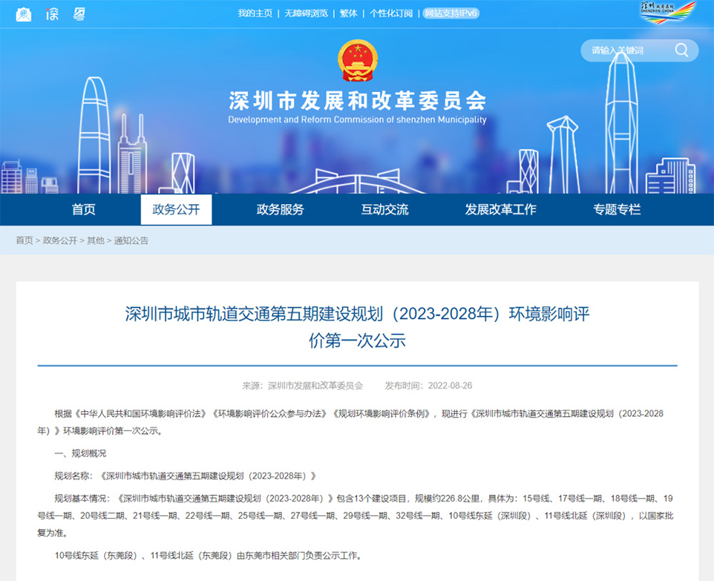Open 我的主页 link
714x581 pixels.
point(255,13)
